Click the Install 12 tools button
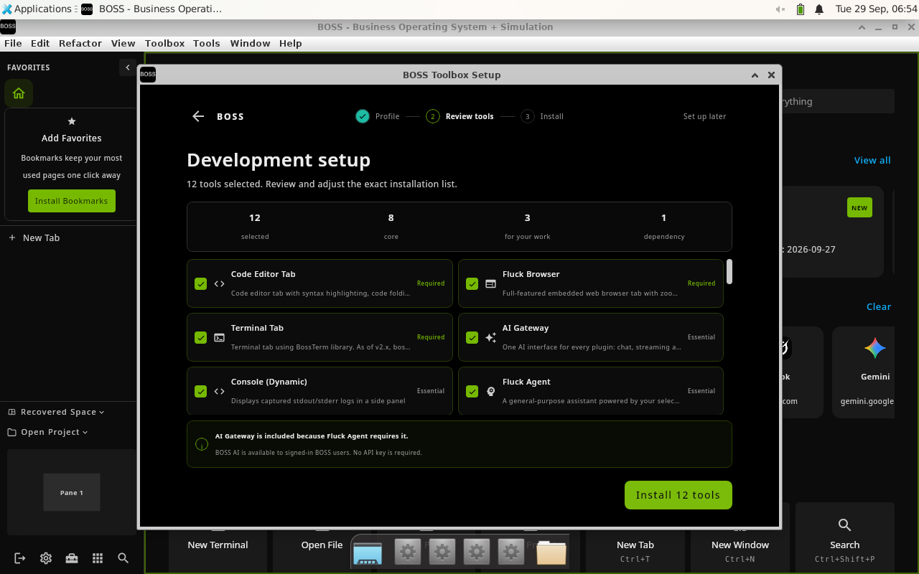Viewport: 919px width, 574px height. tap(678, 495)
